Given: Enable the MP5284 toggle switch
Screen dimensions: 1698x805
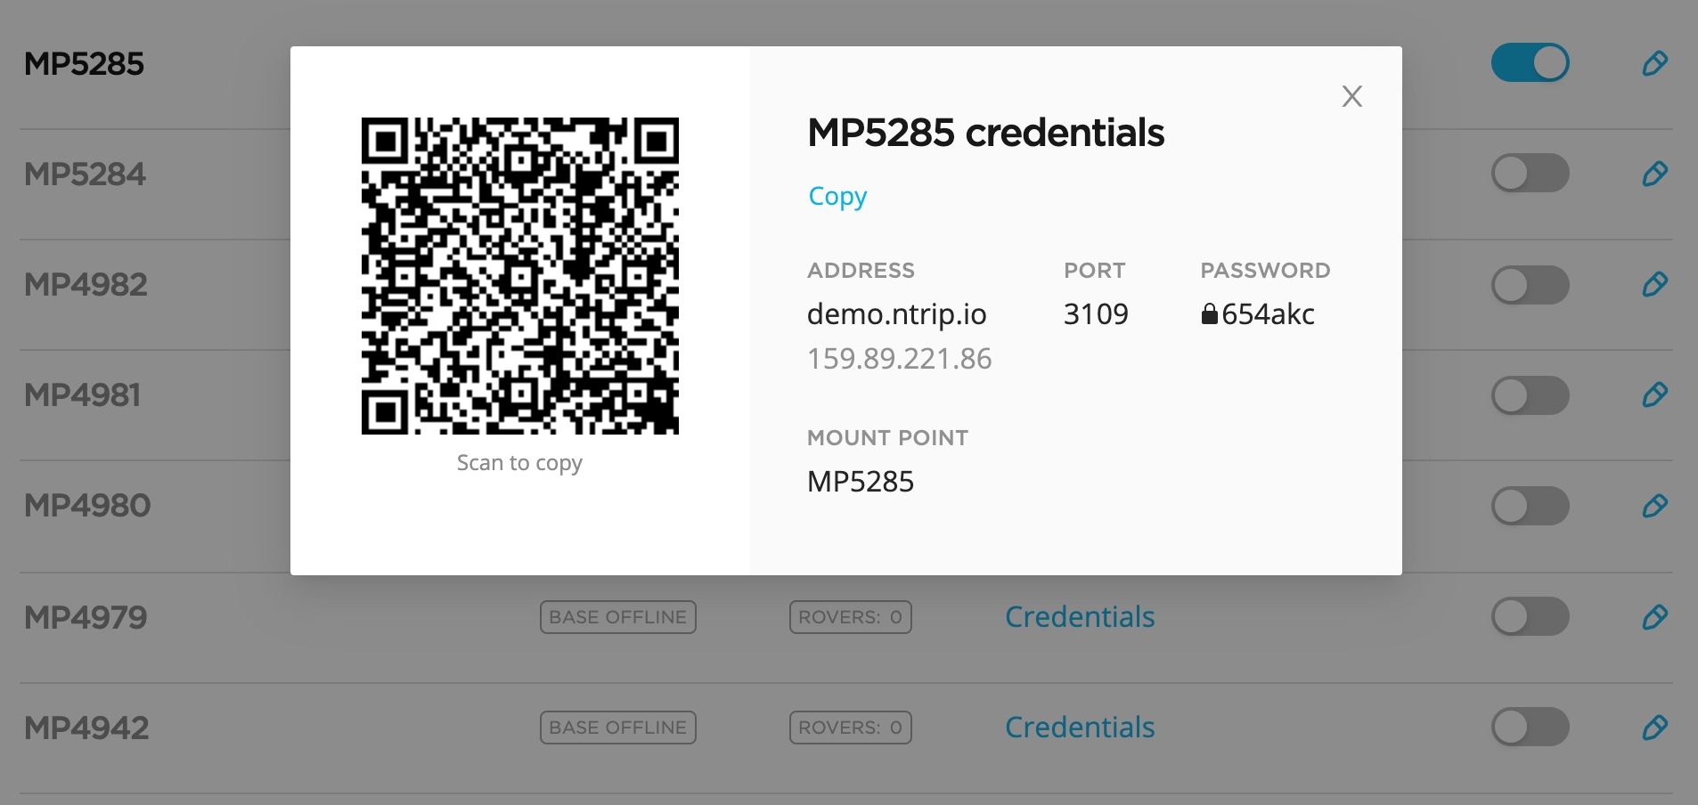Looking at the screenshot, I should tap(1530, 174).
